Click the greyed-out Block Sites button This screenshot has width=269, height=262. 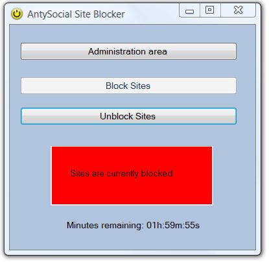[x=128, y=86]
